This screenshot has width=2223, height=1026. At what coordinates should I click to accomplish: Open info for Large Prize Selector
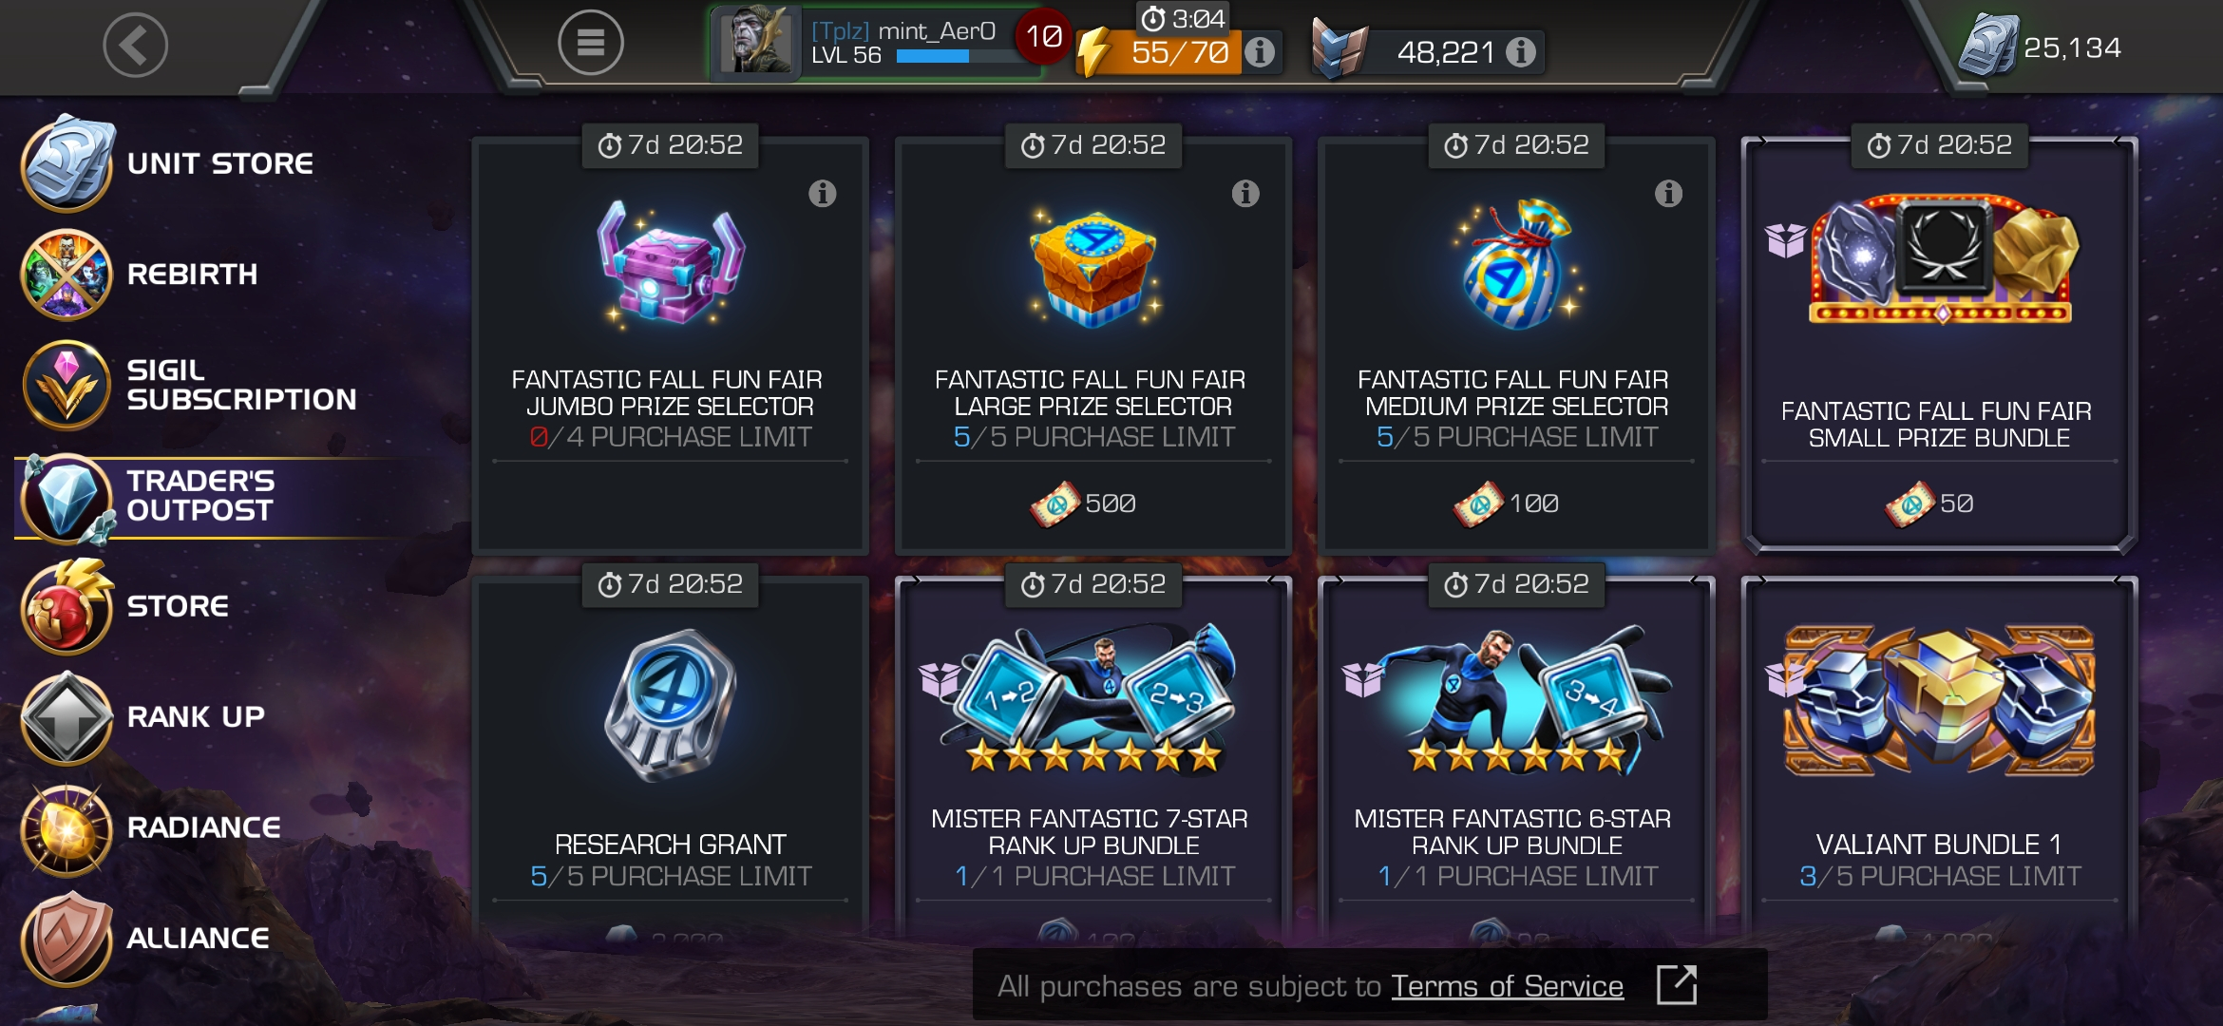[1245, 194]
